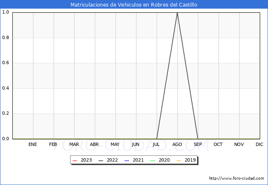This screenshot has width=268, height=185.
Task: Click the AGO month axis label
Action: [177, 144]
